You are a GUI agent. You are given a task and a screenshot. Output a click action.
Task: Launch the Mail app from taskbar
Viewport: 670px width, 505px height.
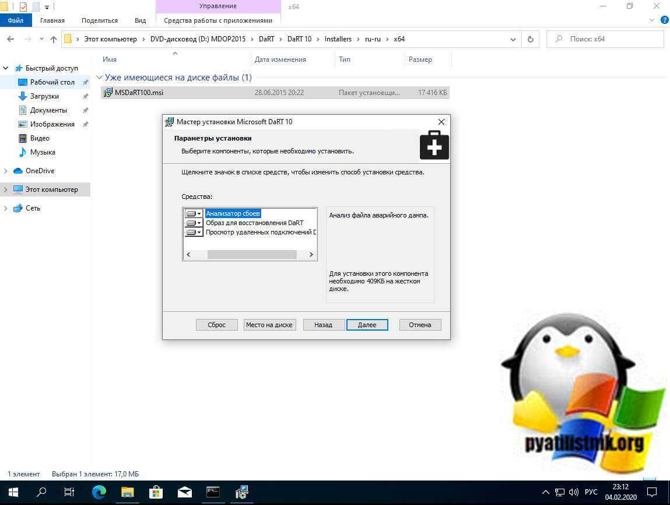pos(185,492)
